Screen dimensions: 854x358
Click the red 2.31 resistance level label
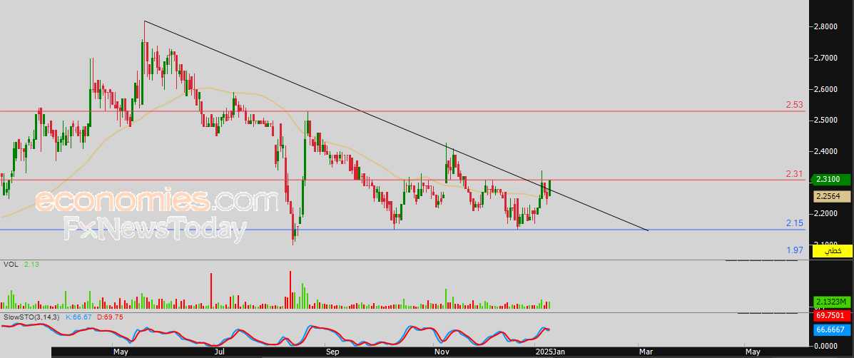795,174
